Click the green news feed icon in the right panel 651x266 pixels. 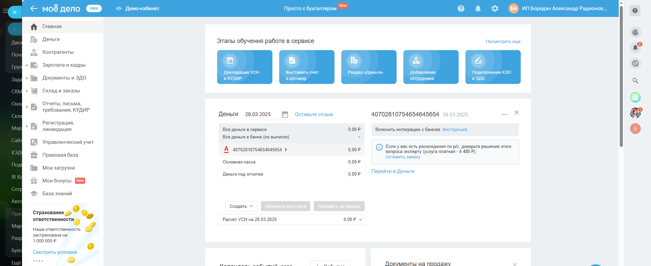tap(635, 97)
